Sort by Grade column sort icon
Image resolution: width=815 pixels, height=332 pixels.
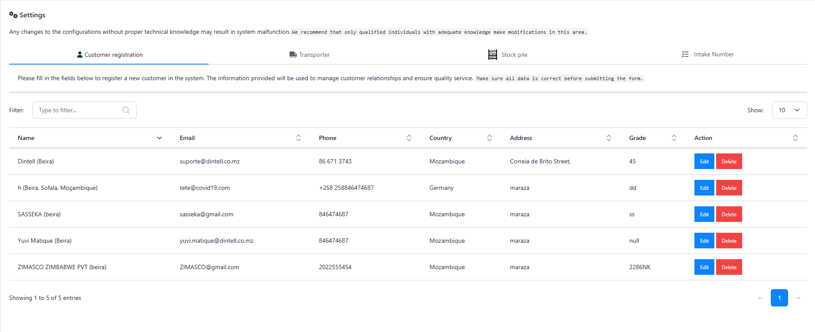[x=674, y=138]
